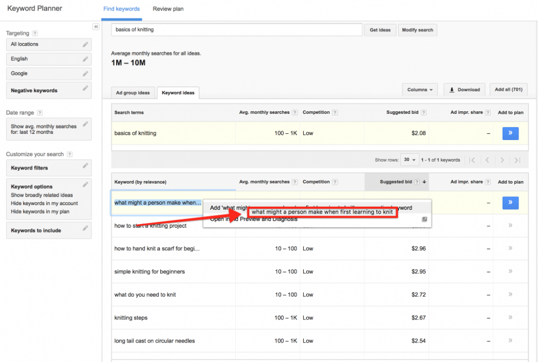Click 'Hide keywords in my plan' text

coord(40,211)
